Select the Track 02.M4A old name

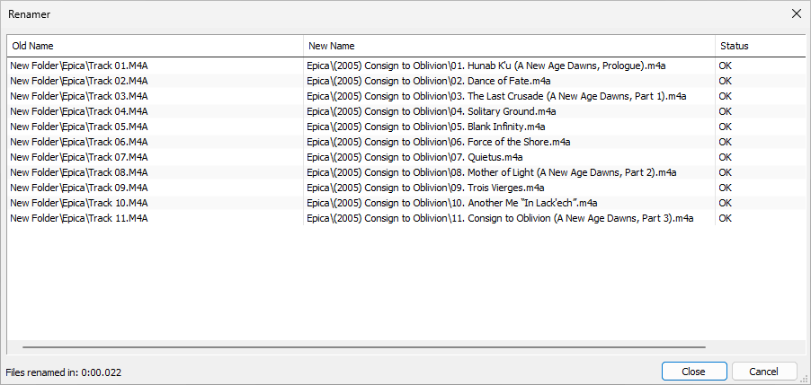tap(79, 81)
